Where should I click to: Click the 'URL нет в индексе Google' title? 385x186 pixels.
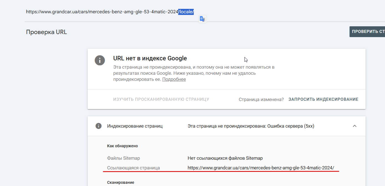(x=150, y=58)
